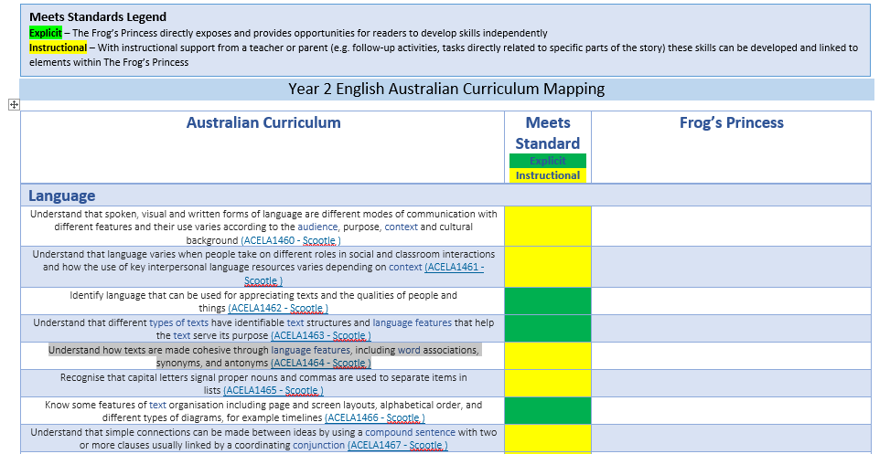The height and width of the screenshot is (454, 890).
Task: Click the 'compound sentence' glossary link
Action: (411, 432)
